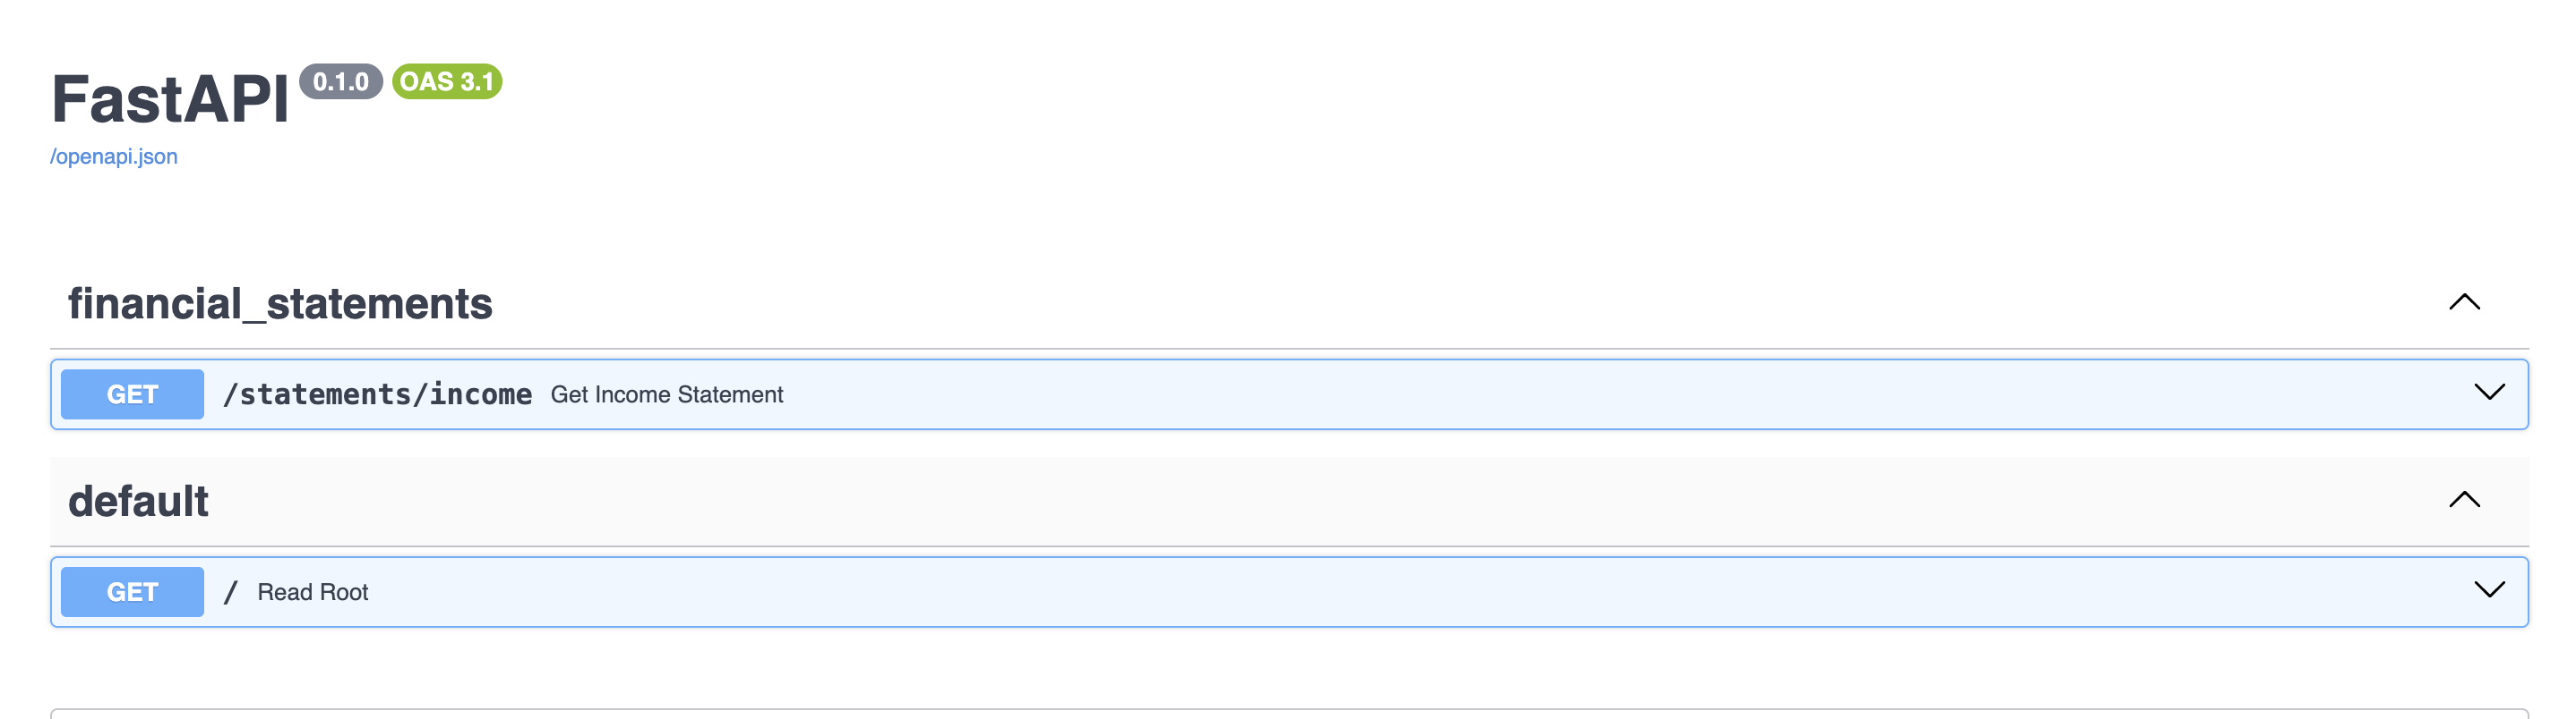Open the /openapi.json link
Image resolution: width=2576 pixels, height=719 pixels.
[114, 156]
